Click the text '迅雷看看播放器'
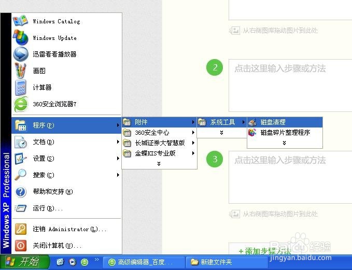The height and width of the screenshot is (270, 352). click(x=54, y=54)
